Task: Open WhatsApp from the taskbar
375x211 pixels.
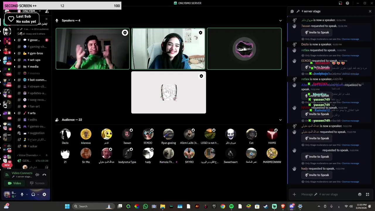Action: (x=146, y=206)
